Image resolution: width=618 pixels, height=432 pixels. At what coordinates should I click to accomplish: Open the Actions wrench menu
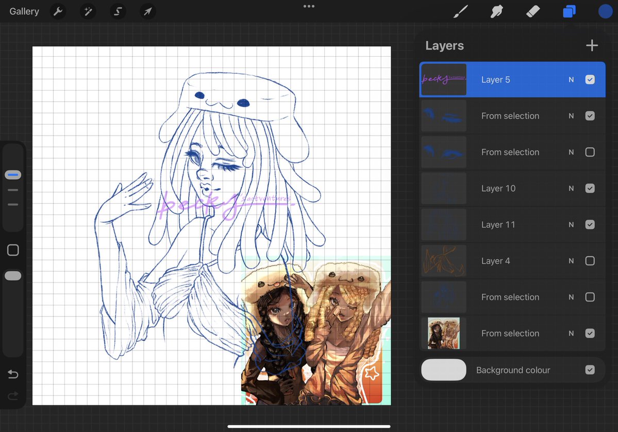pos(58,11)
